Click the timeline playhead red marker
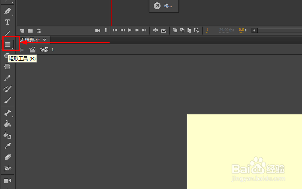The height and width of the screenshot is (189, 302). [x=111, y=13]
